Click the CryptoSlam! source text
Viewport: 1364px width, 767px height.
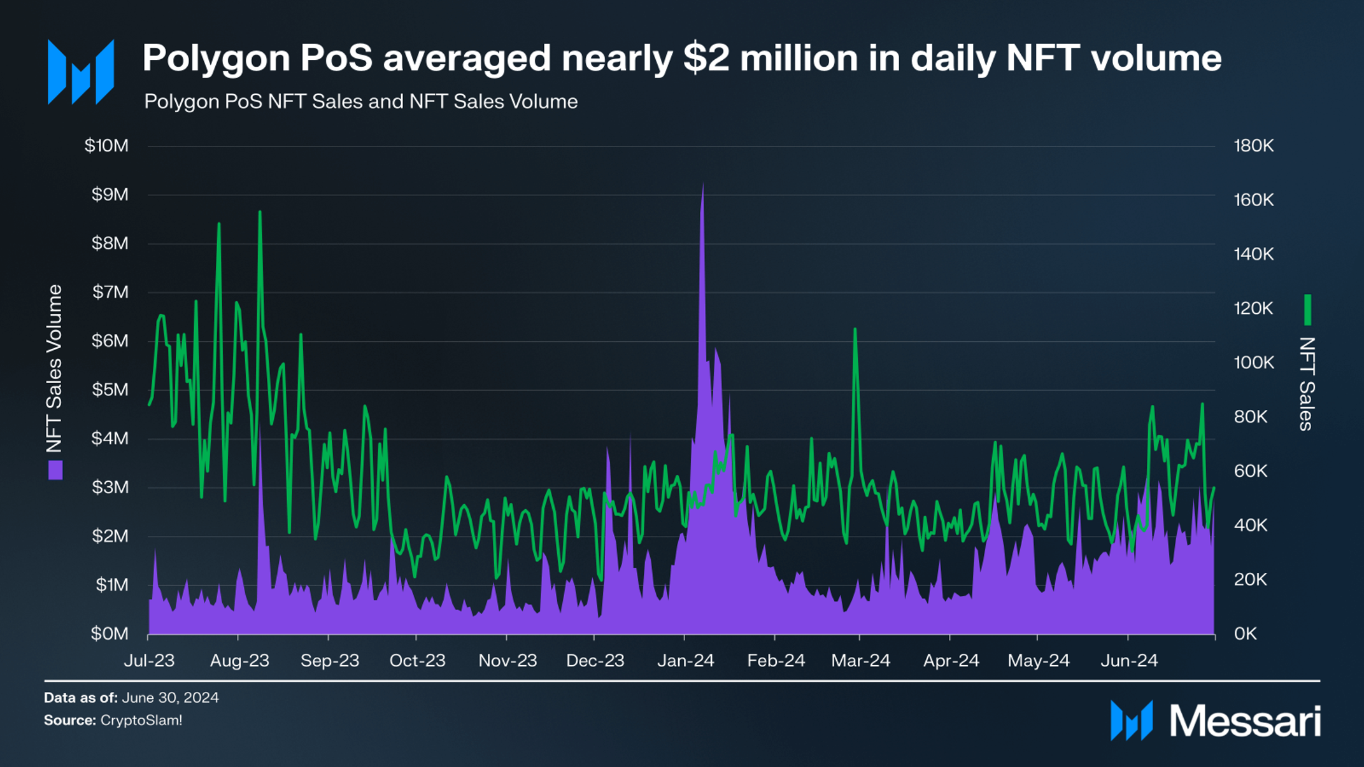pos(141,720)
